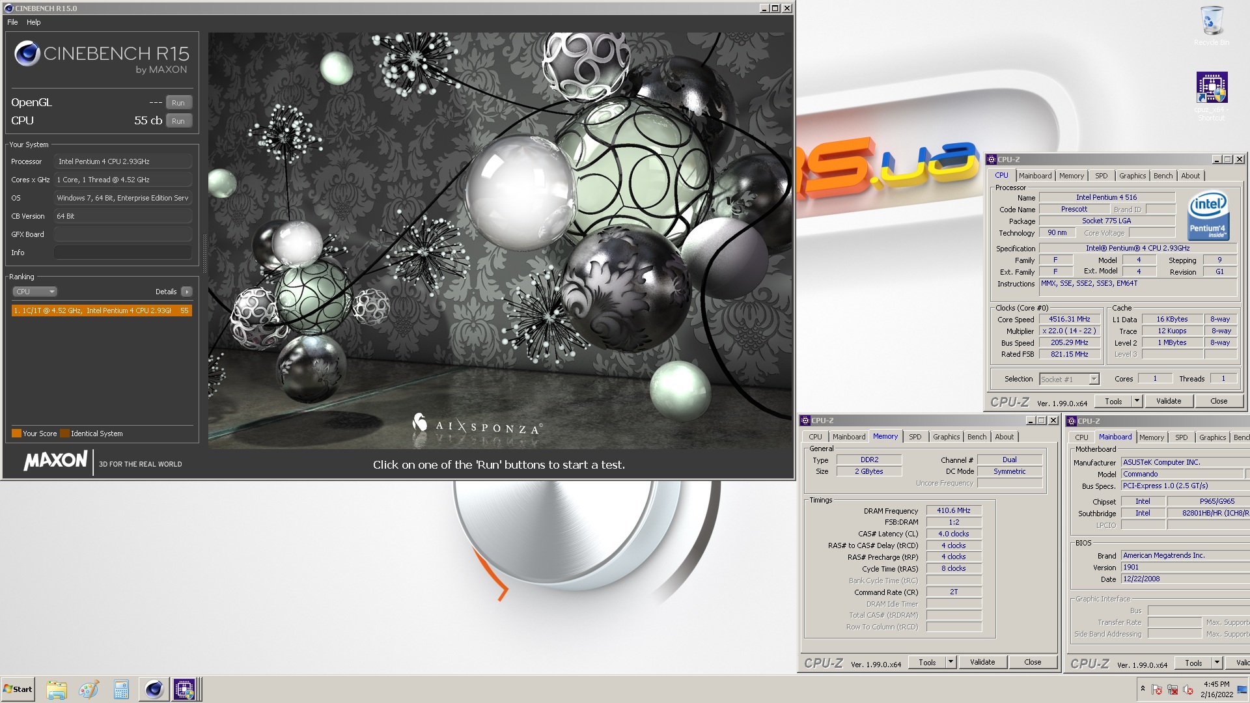Expand Tools dropdown arrow in CPU window
The width and height of the screenshot is (1250, 703).
pos(1137,401)
